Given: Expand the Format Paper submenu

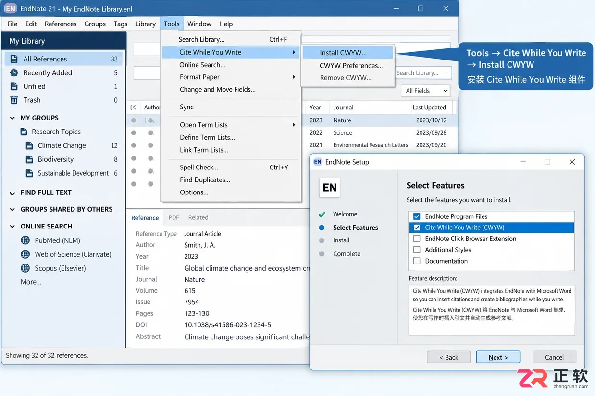Looking at the screenshot, I should click(231, 77).
